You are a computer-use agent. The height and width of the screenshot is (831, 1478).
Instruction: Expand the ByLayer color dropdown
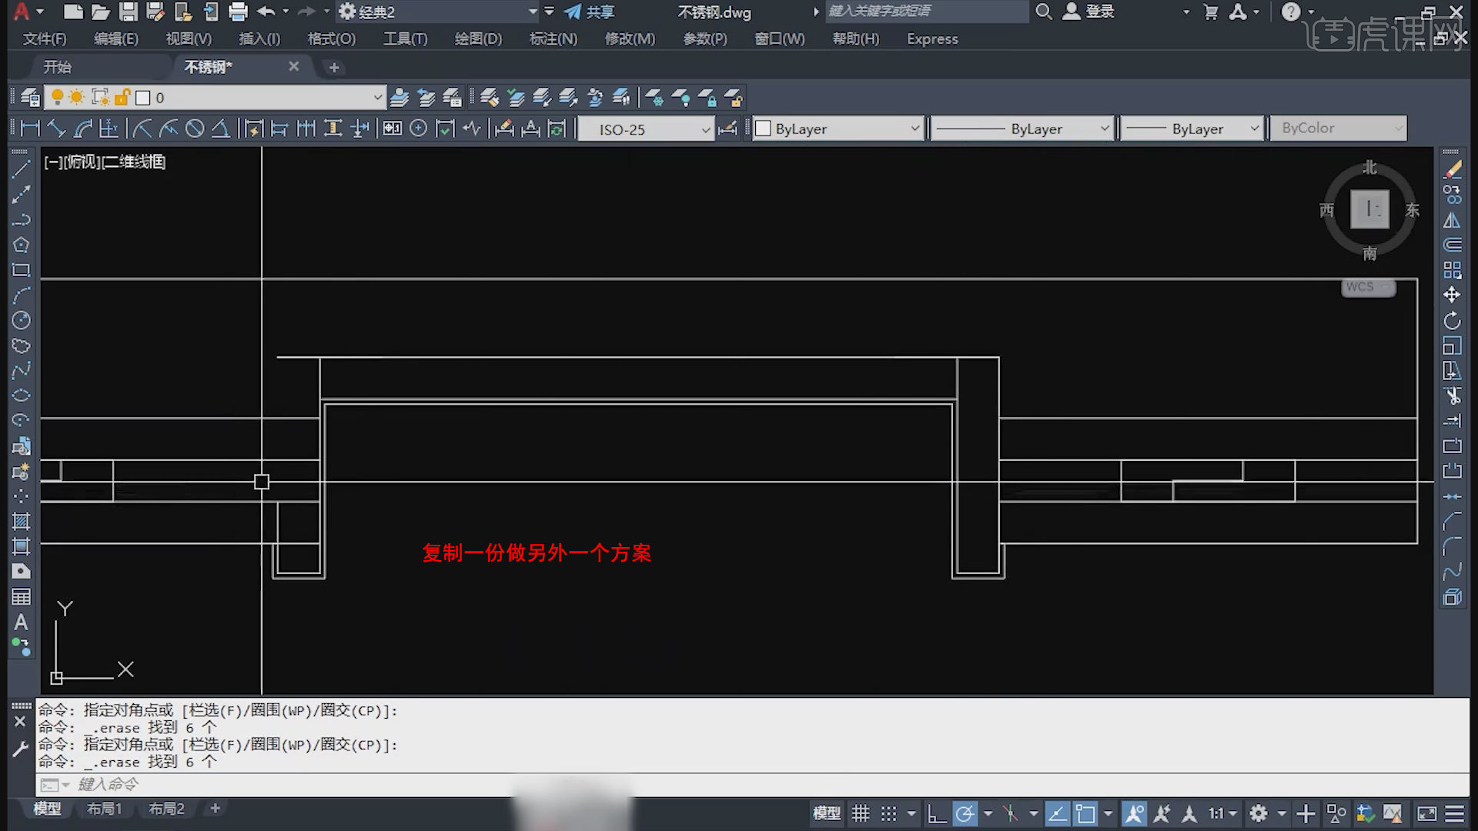tap(915, 128)
